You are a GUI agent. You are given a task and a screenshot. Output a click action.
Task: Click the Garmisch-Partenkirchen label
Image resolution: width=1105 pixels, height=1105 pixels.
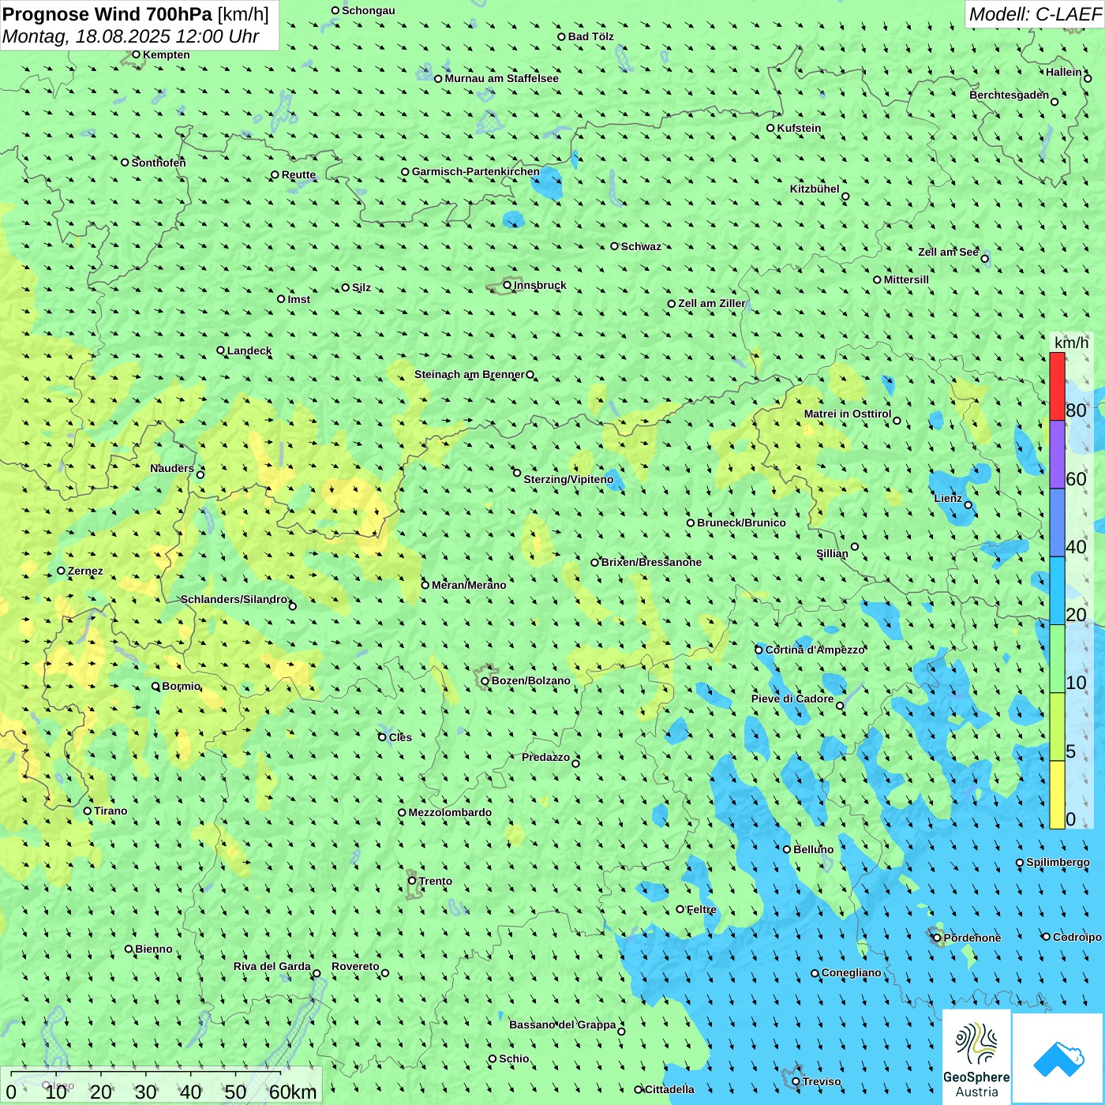pos(476,171)
